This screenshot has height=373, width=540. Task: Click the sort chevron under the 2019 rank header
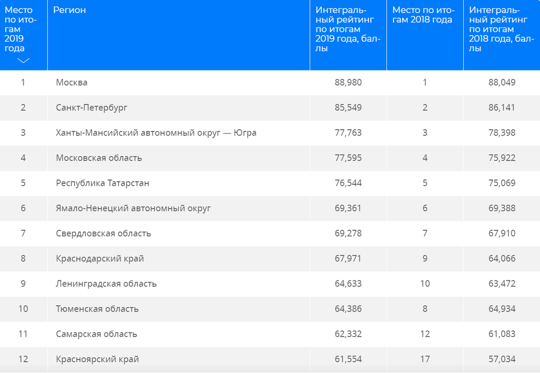click(23, 61)
